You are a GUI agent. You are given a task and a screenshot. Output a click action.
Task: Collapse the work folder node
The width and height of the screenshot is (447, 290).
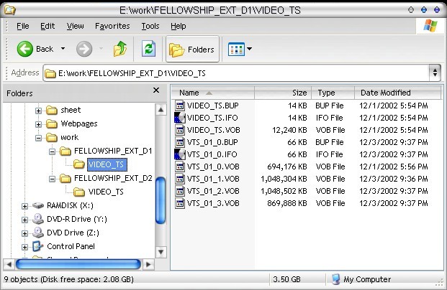coord(38,138)
